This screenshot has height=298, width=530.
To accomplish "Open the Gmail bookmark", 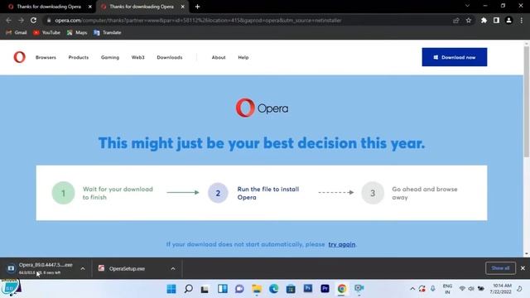I will click(x=17, y=32).
